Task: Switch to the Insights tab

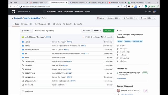Action: pyautogui.click(x=78, y=24)
